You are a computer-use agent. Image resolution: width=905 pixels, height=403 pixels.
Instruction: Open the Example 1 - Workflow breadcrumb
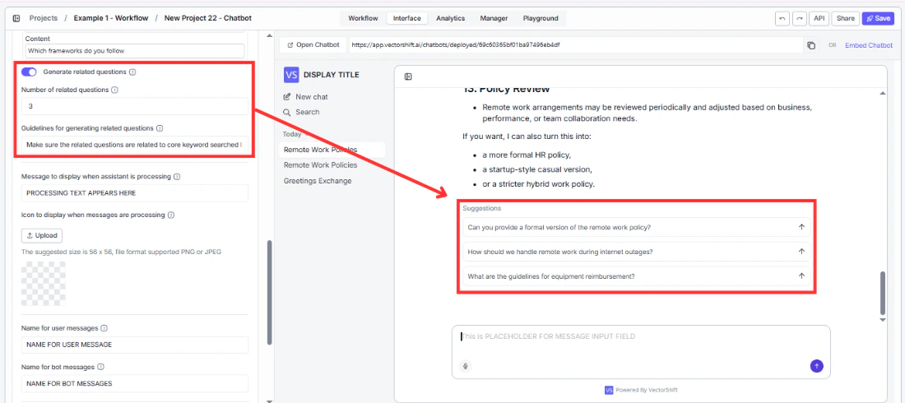111,18
